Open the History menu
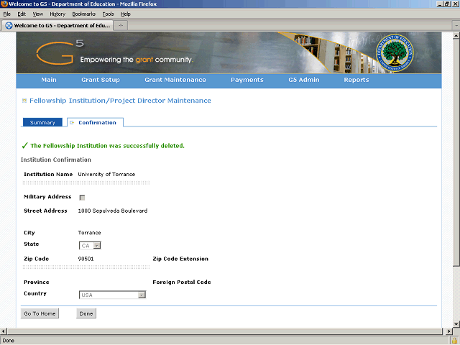This screenshot has height=345, width=460. click(57, 14)
